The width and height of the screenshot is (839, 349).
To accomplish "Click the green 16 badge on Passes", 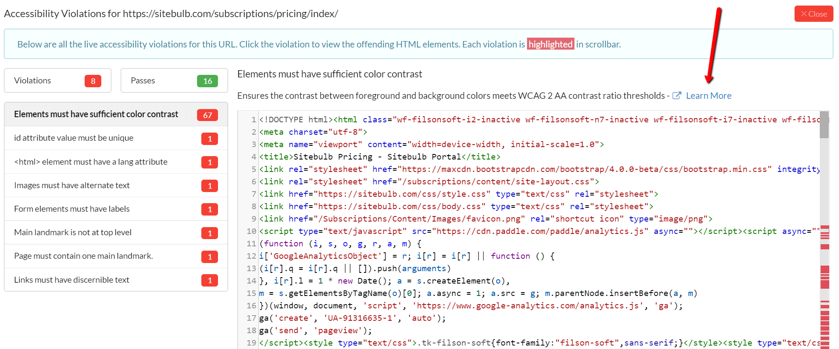I will [207, 81].
